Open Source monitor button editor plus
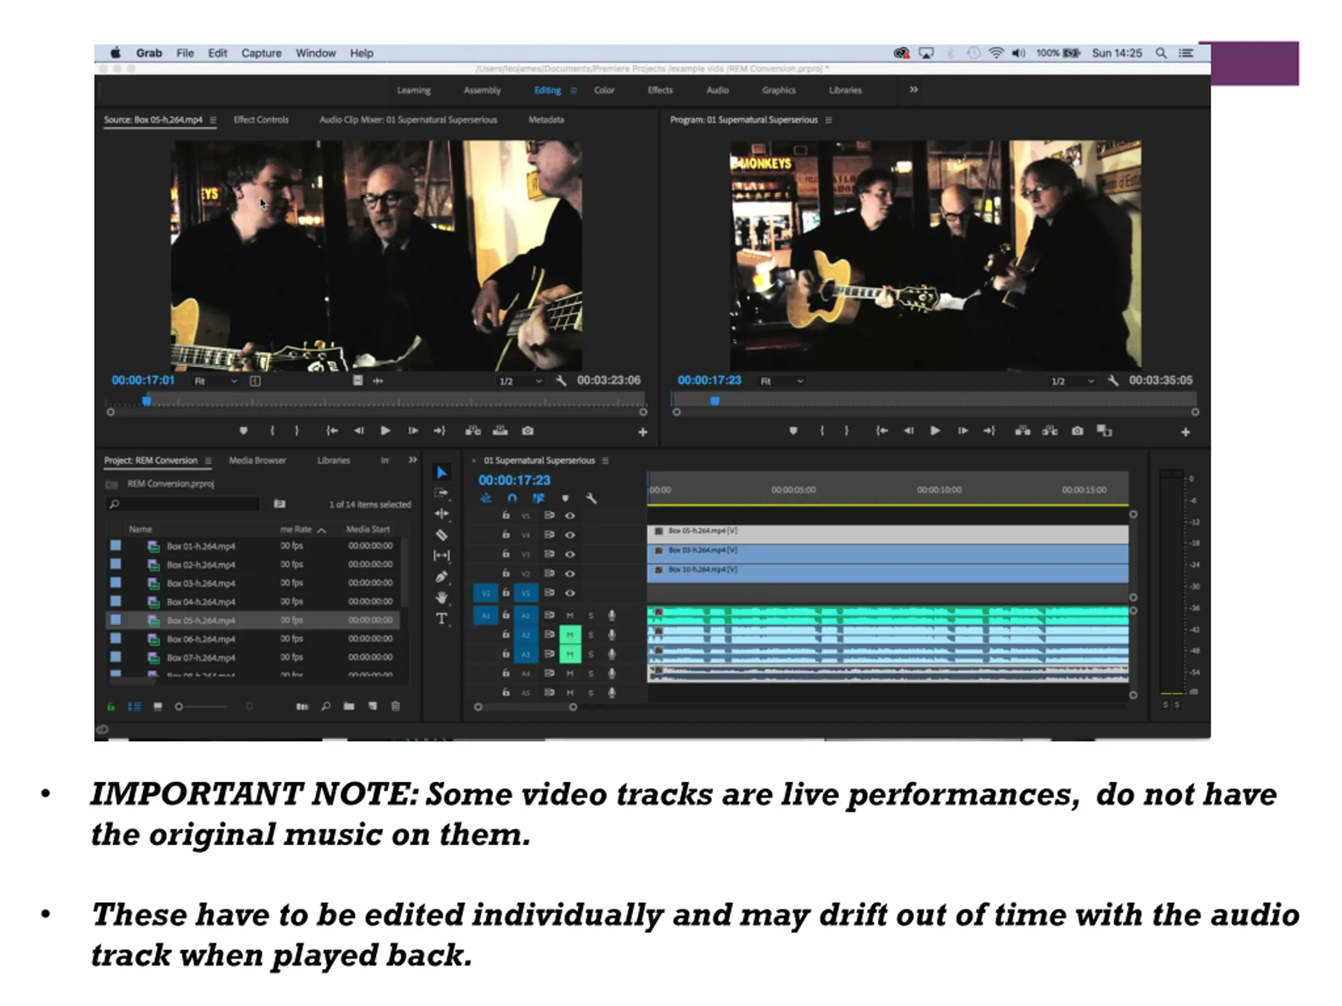Screen dimensions: 1342x1006 (x=643, y=432)
